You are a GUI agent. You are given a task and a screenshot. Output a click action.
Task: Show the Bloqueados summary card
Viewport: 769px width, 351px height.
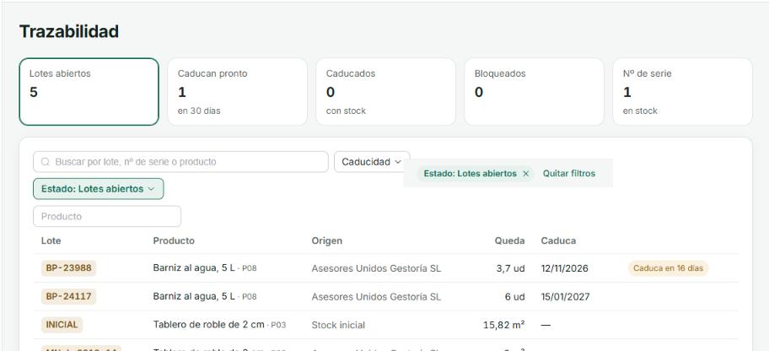coord(534,92)
